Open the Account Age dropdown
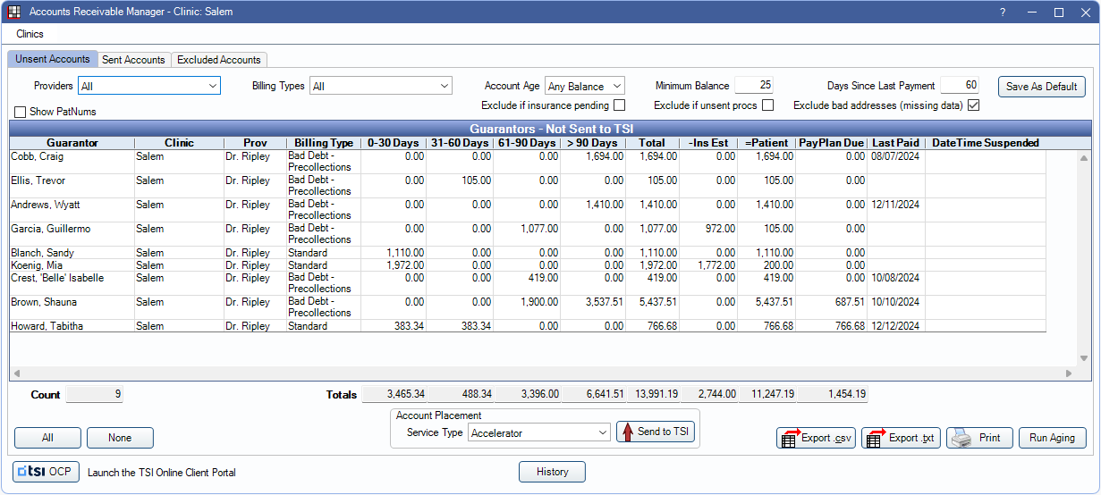 [584, 86]
